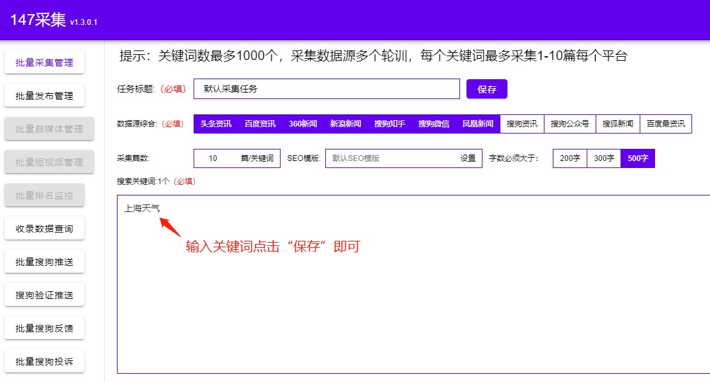Image resolution: width=710 pixels, height=382 pixels.
Task: Toggle the 新浪新闻 data source
Action: (x=346, y=123)
